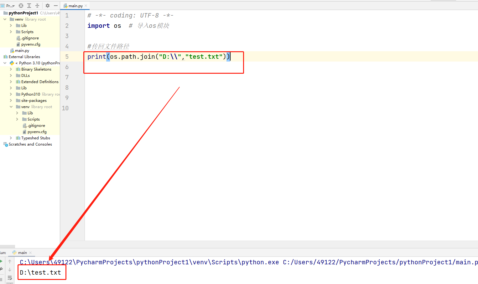Toggle Soft-Wrap in the Run console
The width and height of the screenshot is (478, 284).
coord(10,278)
